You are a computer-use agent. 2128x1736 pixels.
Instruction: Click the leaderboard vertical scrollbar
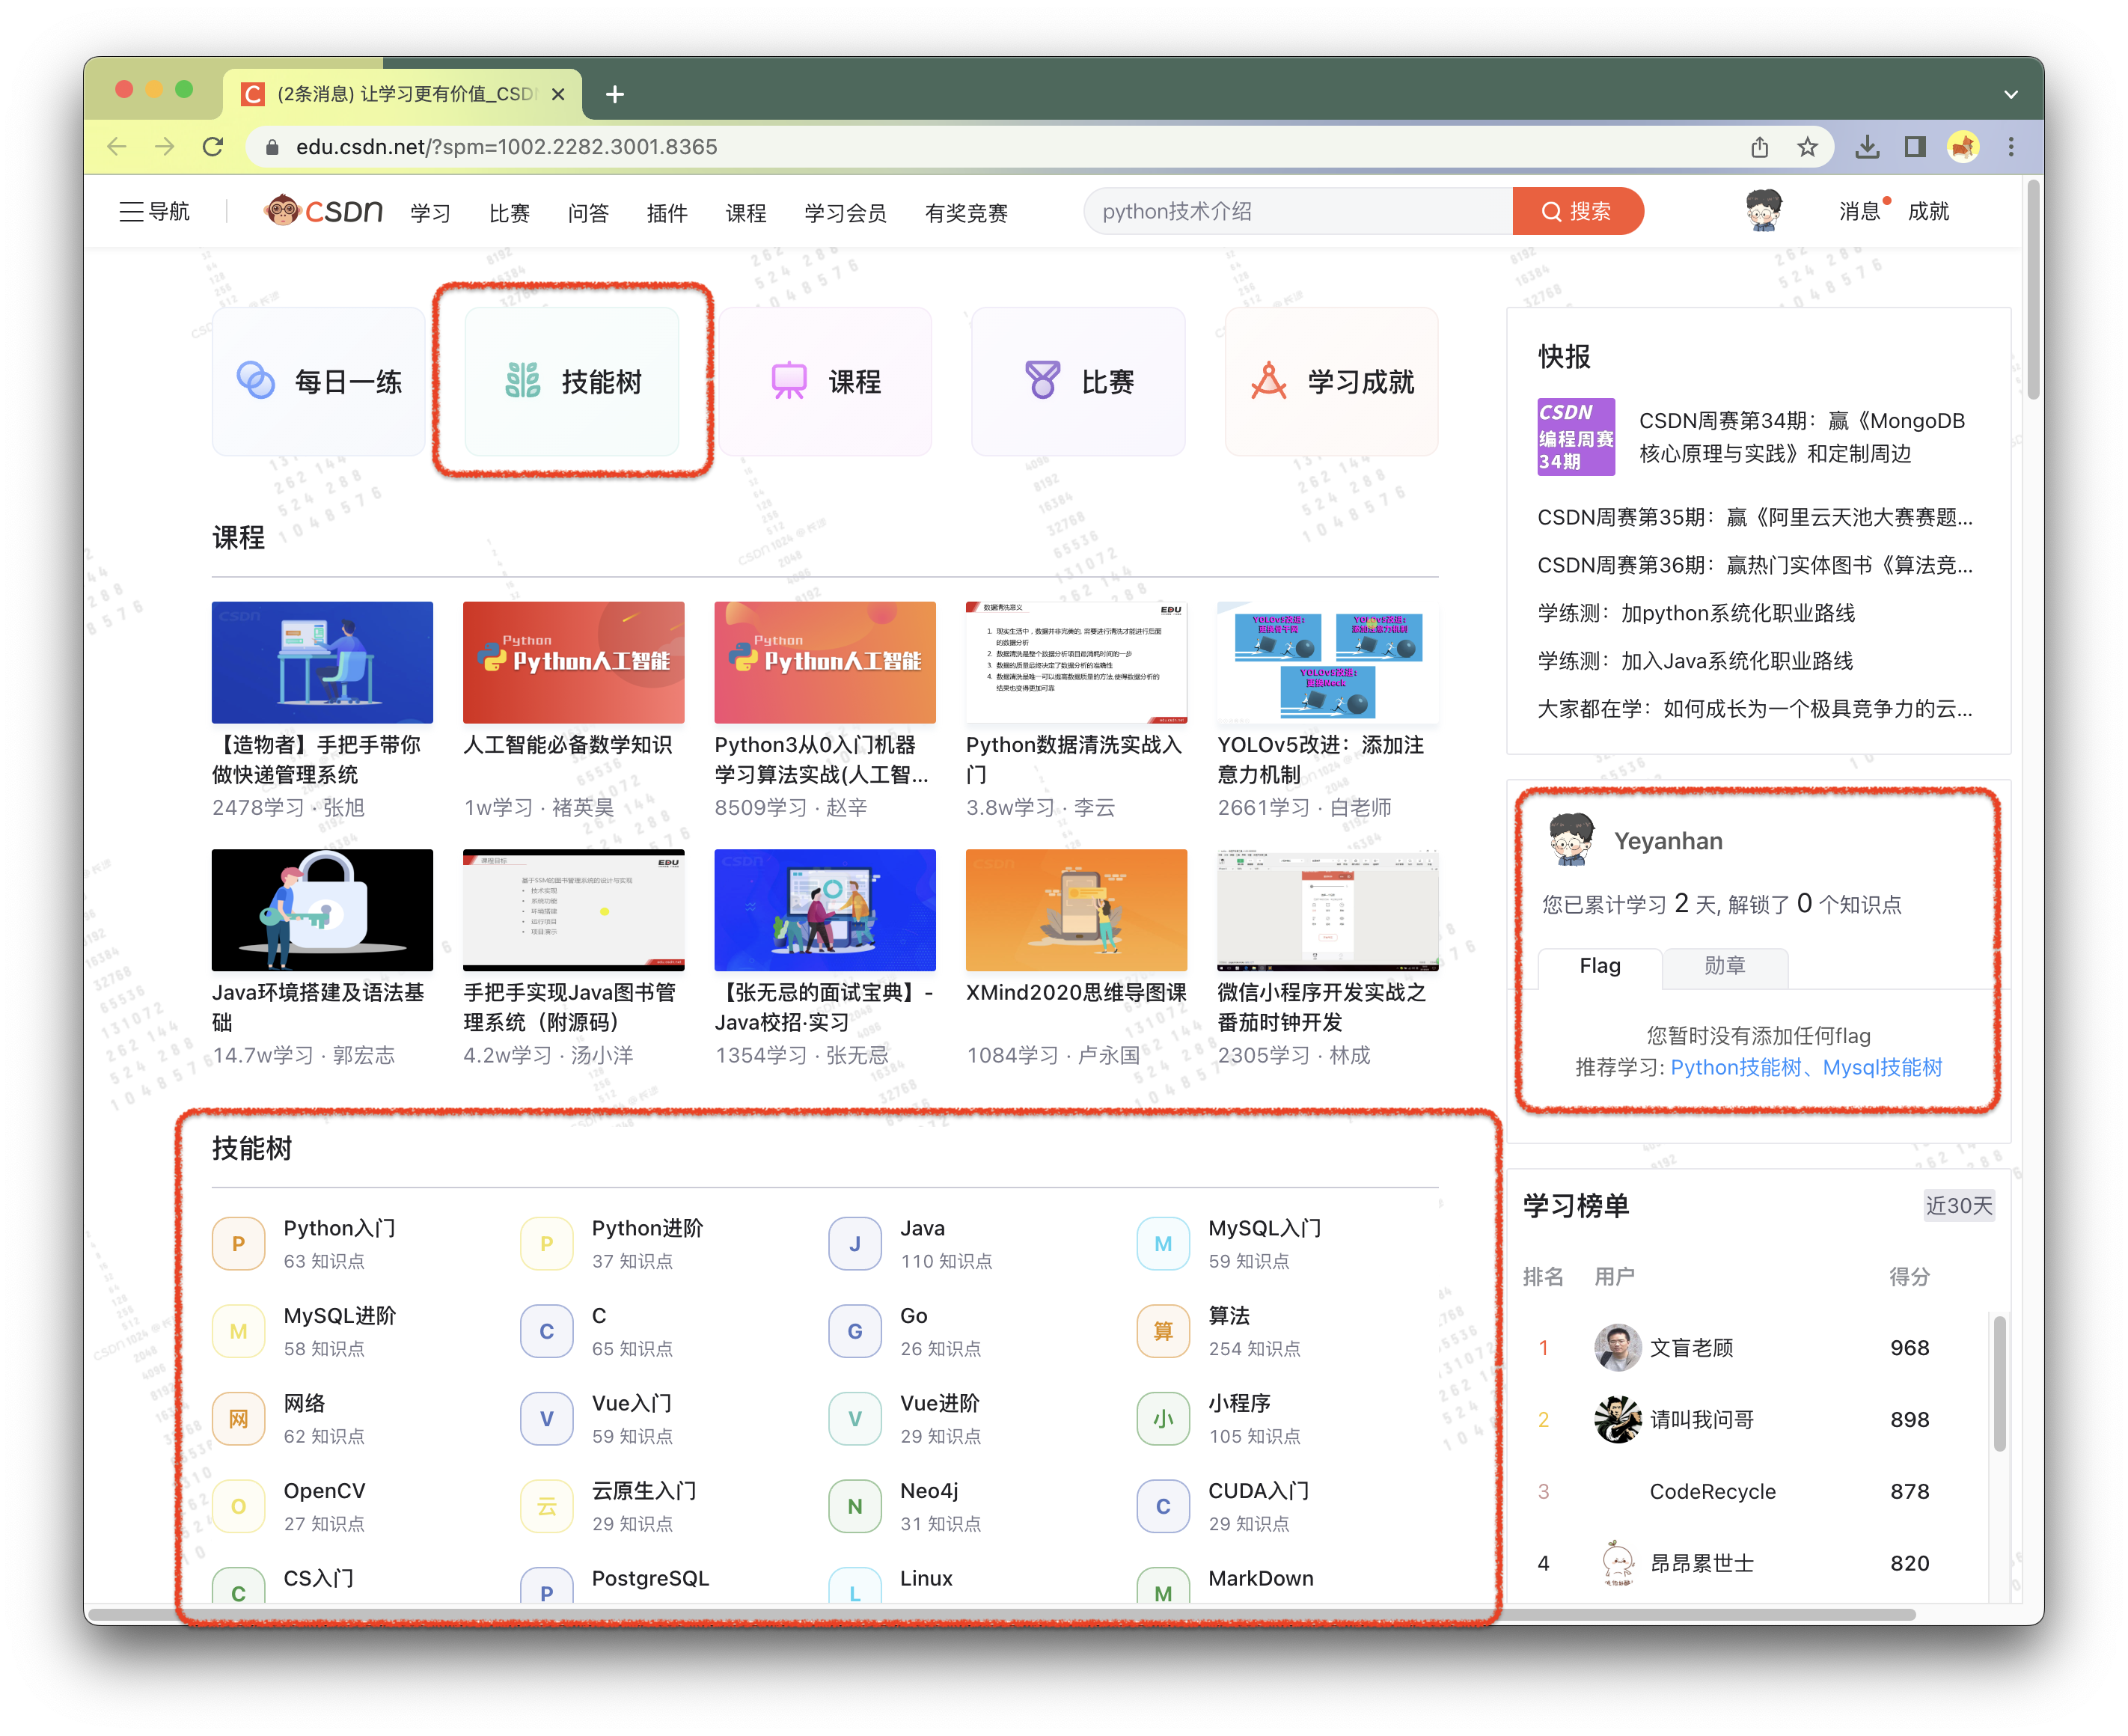tap(1999, 1383)
